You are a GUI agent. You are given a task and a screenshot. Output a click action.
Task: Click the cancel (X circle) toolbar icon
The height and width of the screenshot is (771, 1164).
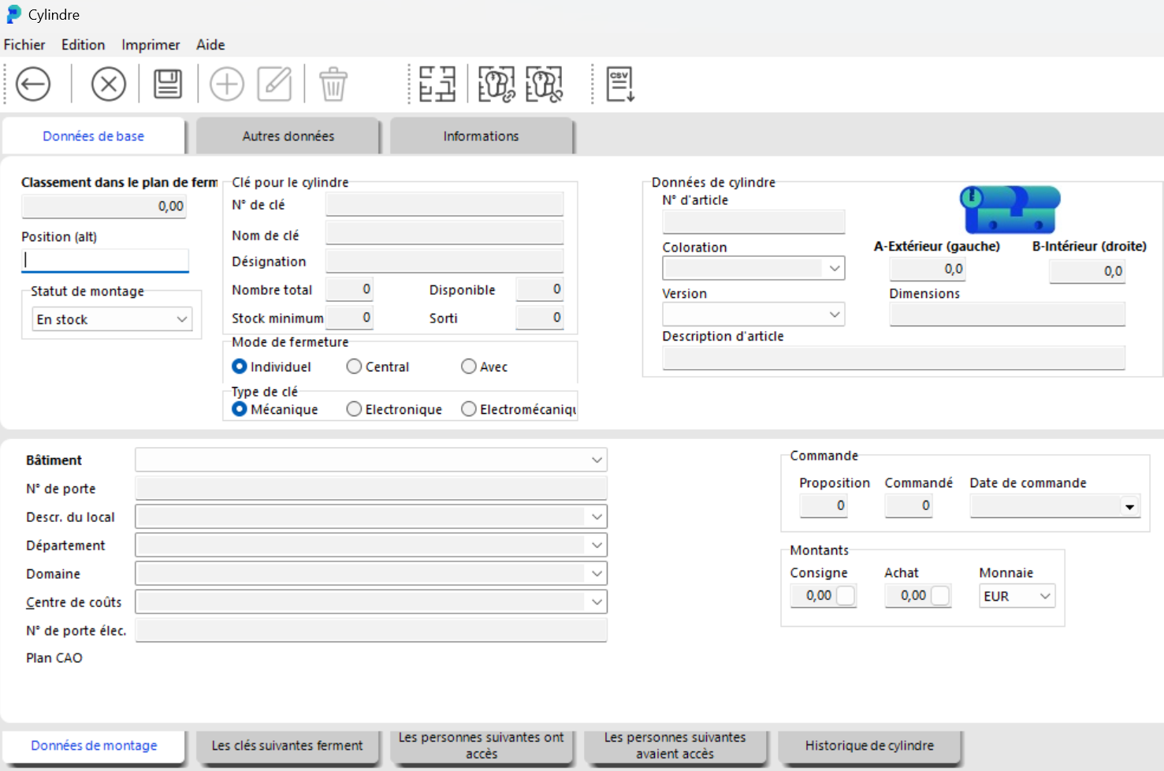pos(109,84)
